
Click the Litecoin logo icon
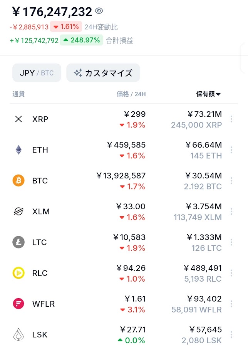pos(18,242)
